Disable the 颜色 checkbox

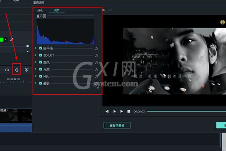(41, 62)
